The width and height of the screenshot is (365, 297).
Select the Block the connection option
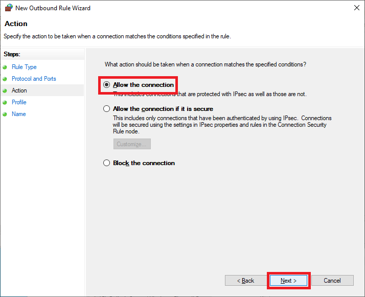(107, 163)
